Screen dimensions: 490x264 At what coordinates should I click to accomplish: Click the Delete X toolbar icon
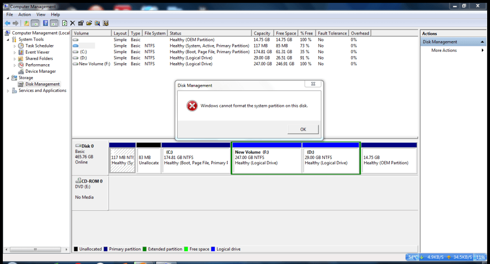(x=72, y=23)
